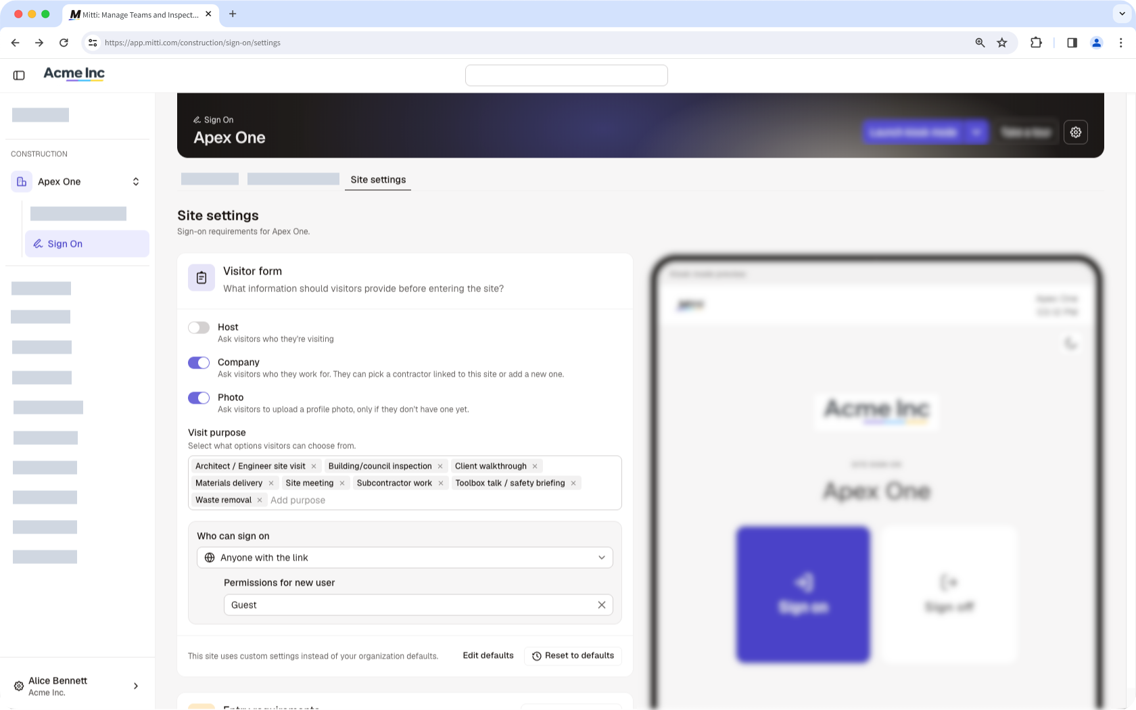Turn off the Photo toggle
The height and width of the screenshot is (710, 1136).
point(199,398)
